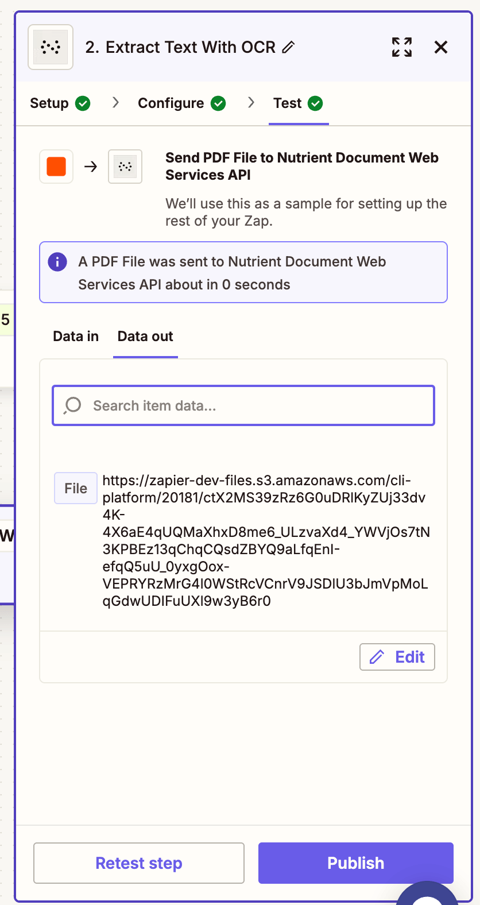
Task: Click the arrow between the two app icons
Action: coord(90,167)
